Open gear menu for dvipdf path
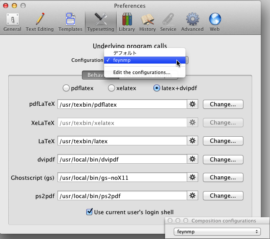Screen dimensions: 270x239 tap(192, 159)
